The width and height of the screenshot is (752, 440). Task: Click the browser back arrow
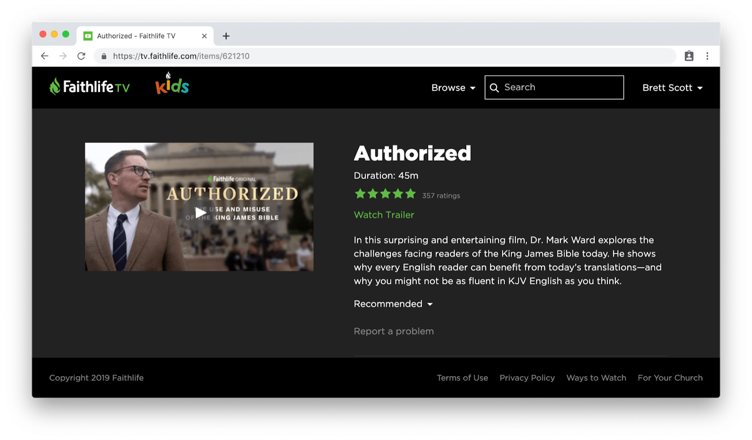(x=45, y=56)
